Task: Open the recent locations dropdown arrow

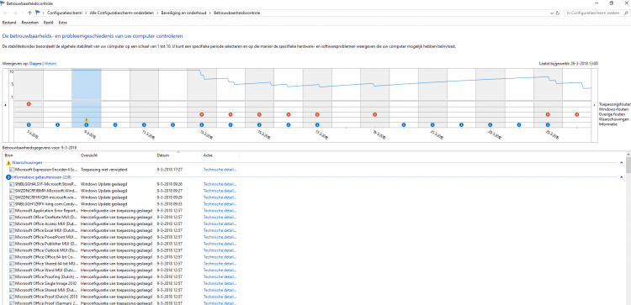Action: pos(23,13)
